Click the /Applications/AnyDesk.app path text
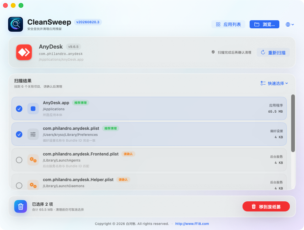Image resolution: width=304 pixels, height=230 pixels. tap(61, 59)
